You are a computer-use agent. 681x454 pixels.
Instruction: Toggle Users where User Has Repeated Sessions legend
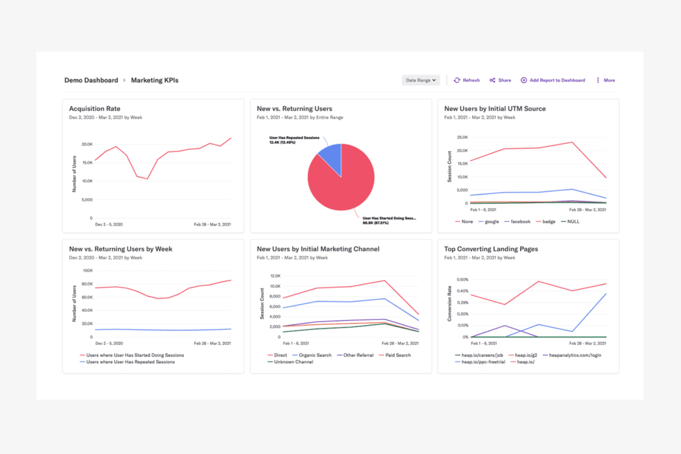click(x=127, y=362)
